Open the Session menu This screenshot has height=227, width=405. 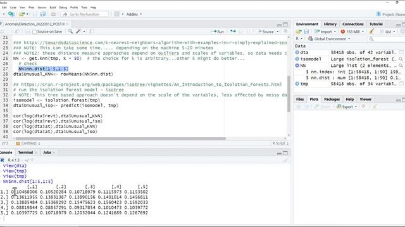[42, 8]
